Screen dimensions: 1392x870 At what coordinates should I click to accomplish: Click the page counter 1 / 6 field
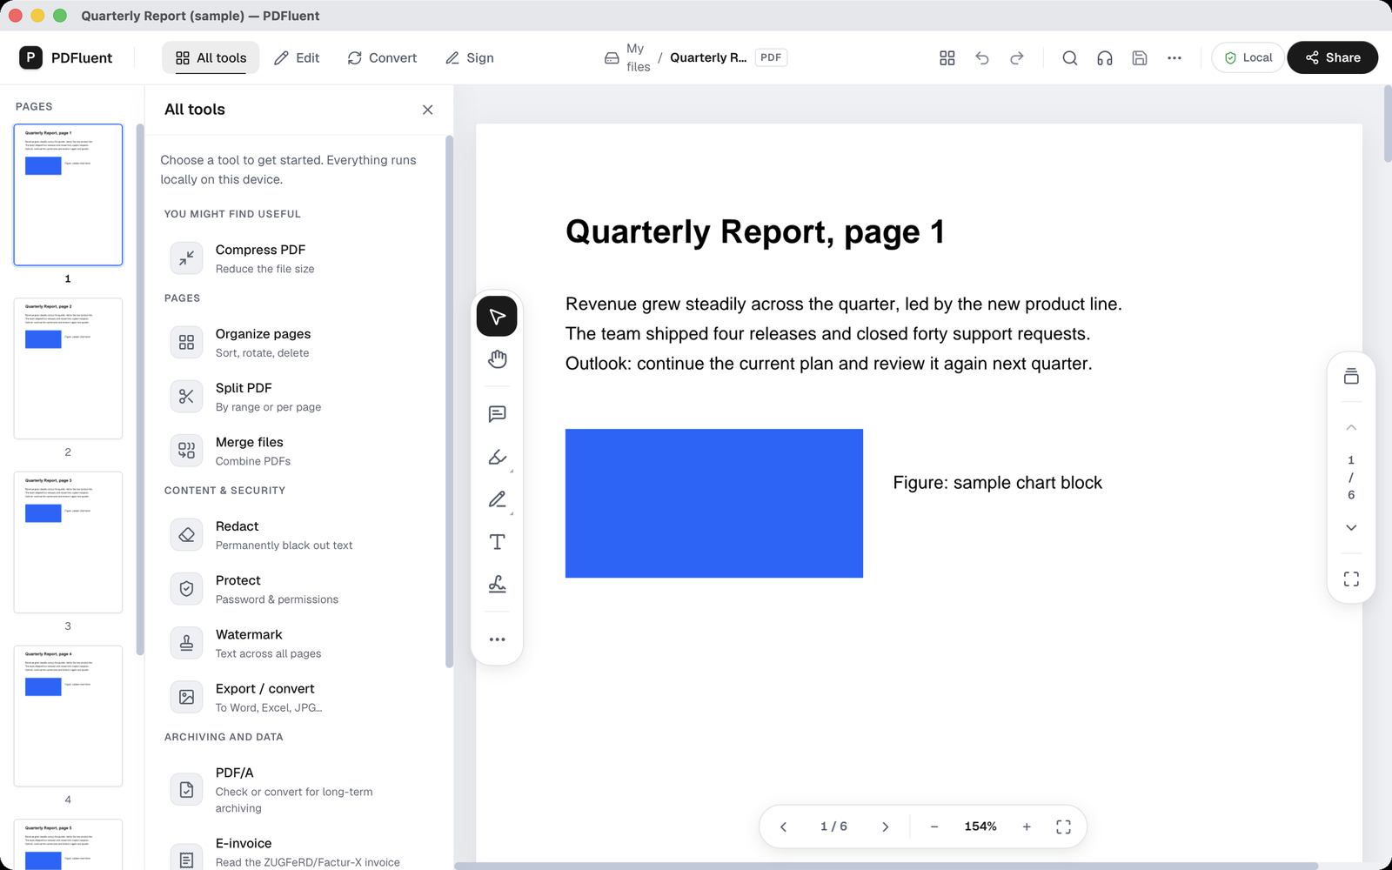pyautogui.click(x=833, y=826)
